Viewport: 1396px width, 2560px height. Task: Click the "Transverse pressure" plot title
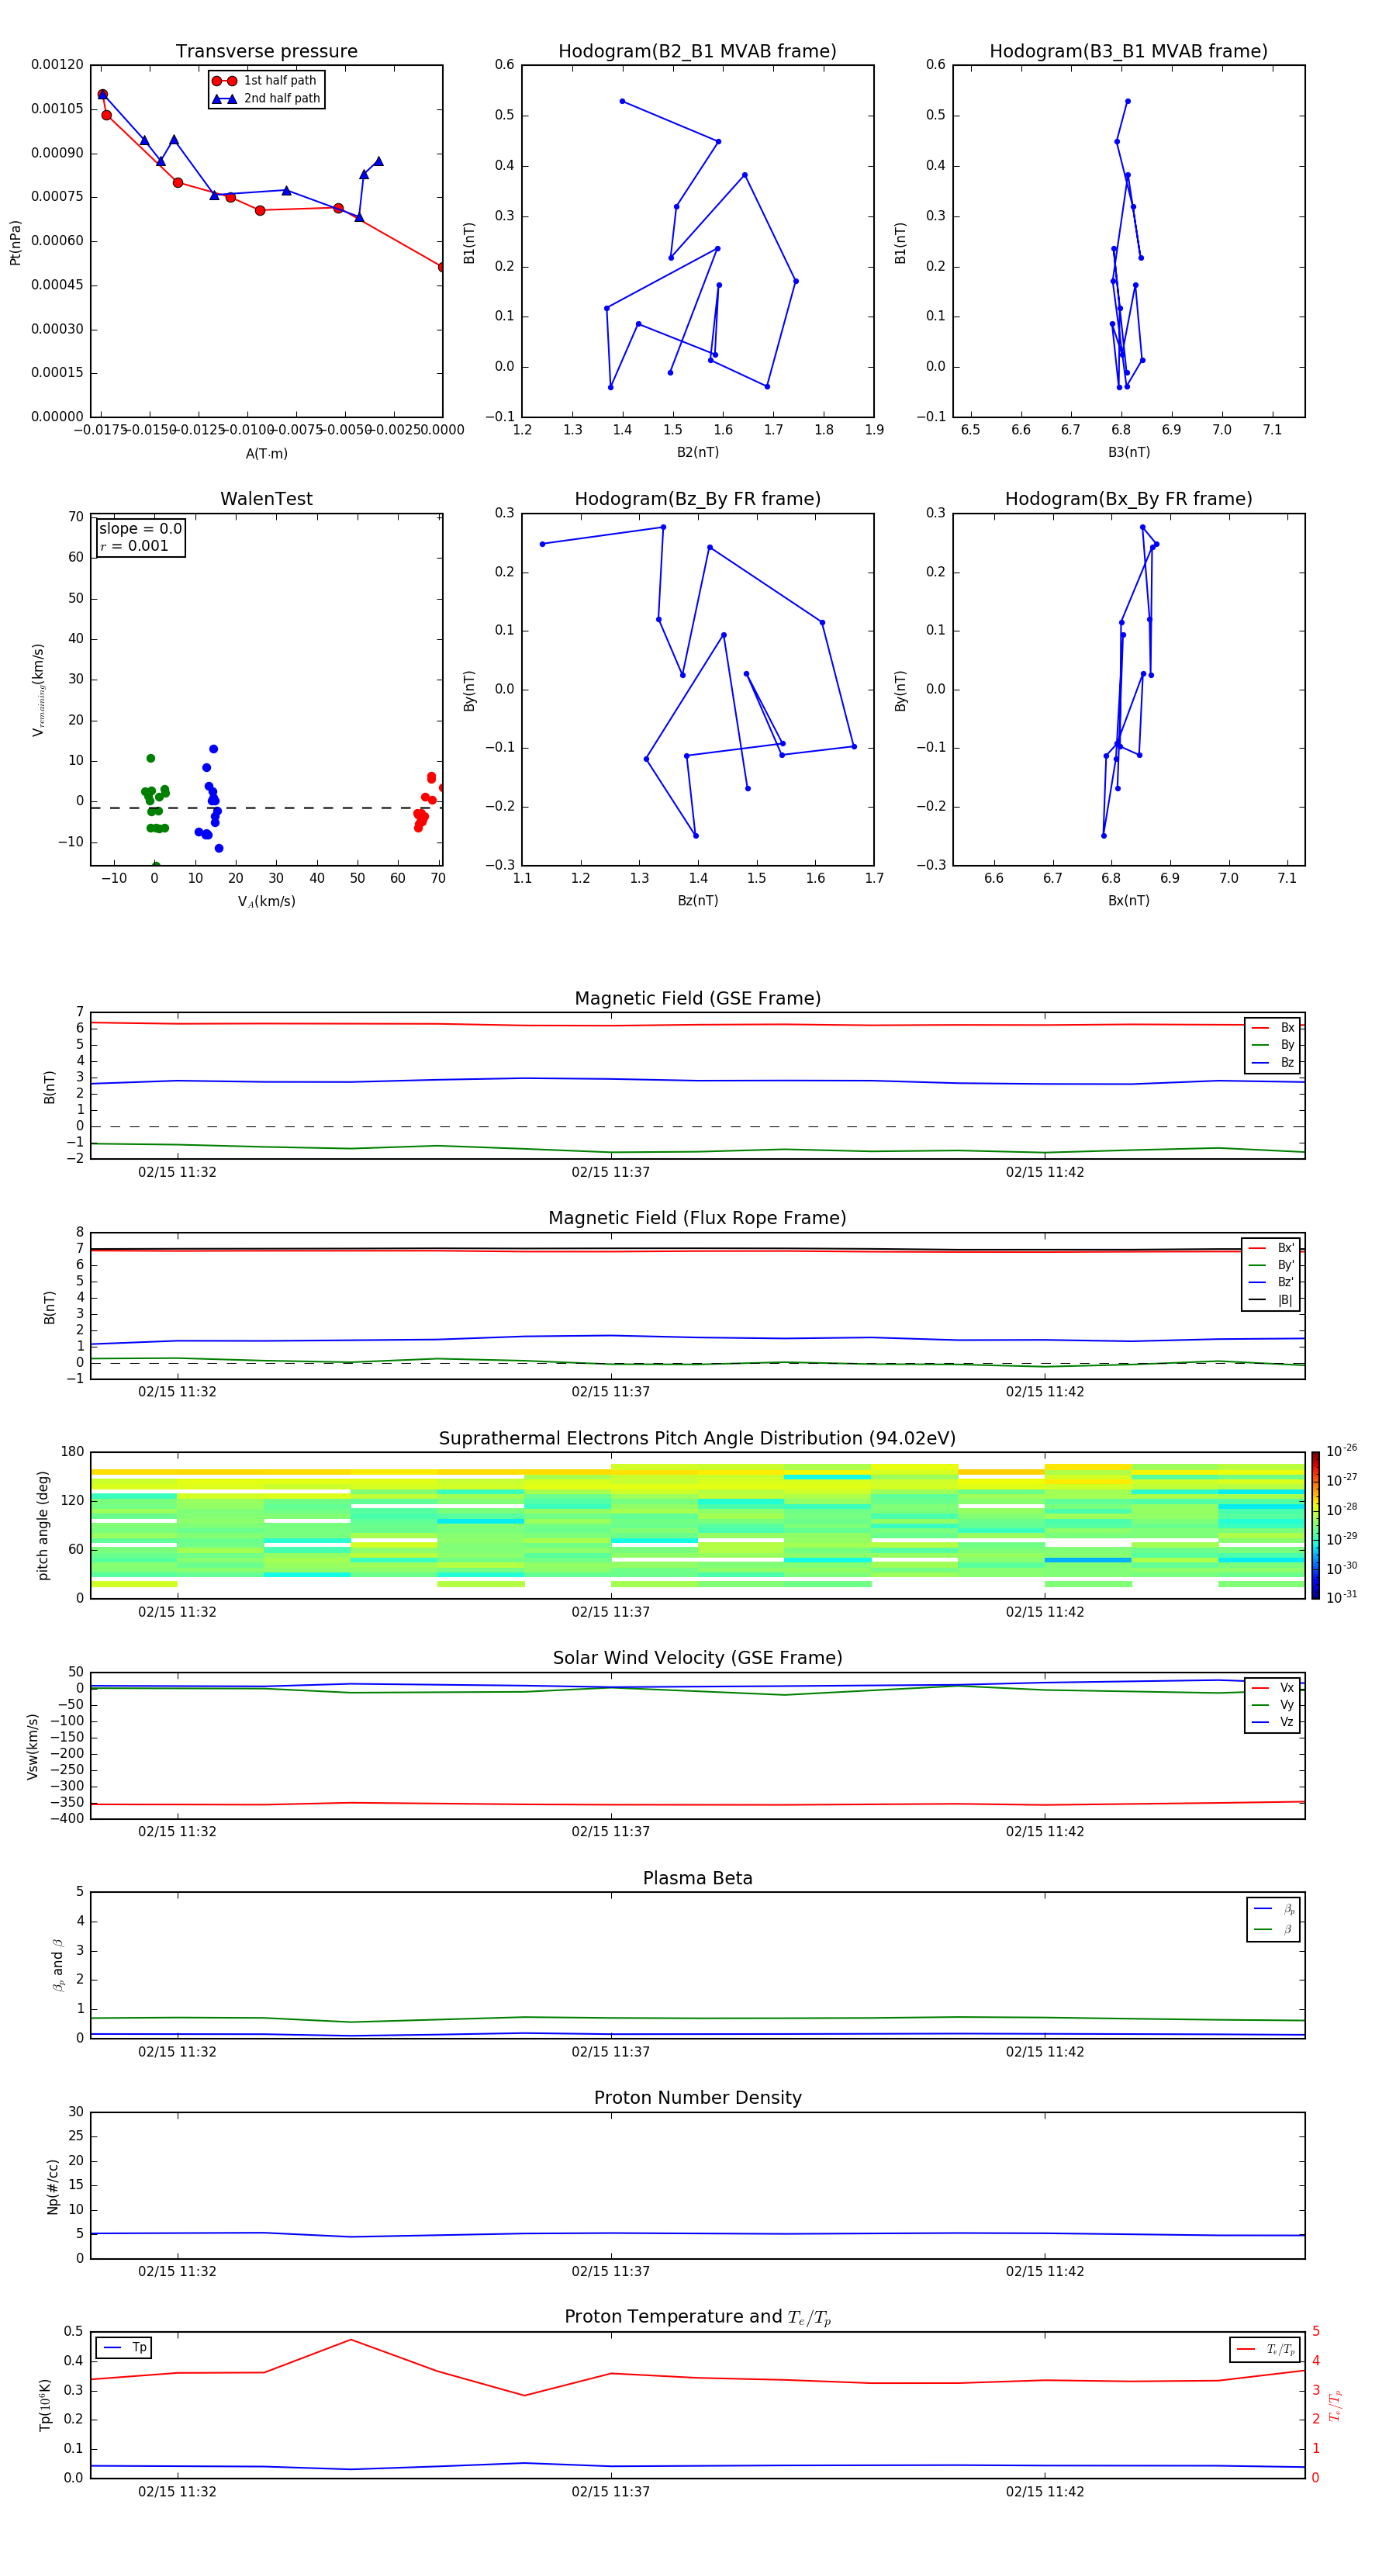click(266, 52)
